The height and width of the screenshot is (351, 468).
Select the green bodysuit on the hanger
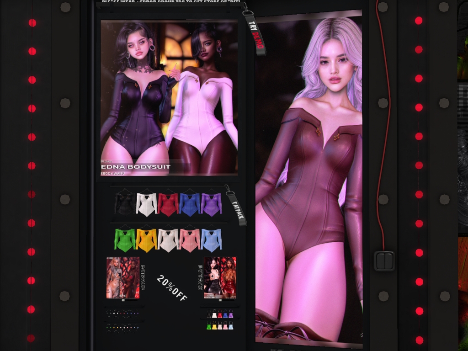[x=123, y=240]
